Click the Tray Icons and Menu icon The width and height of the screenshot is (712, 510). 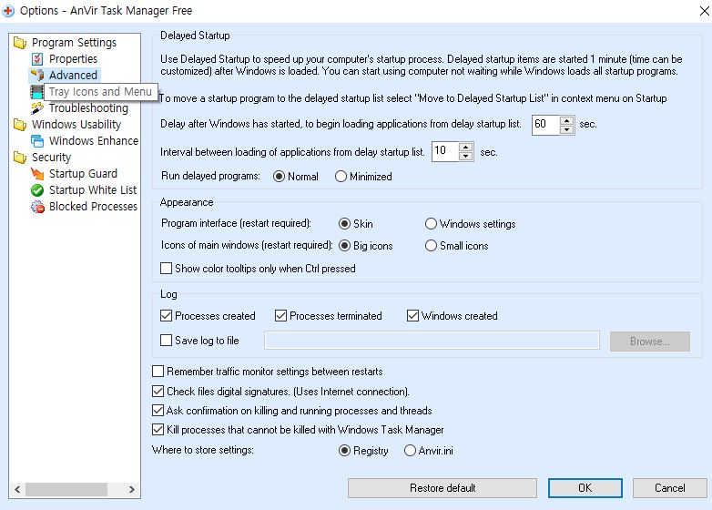coord(36,92)
